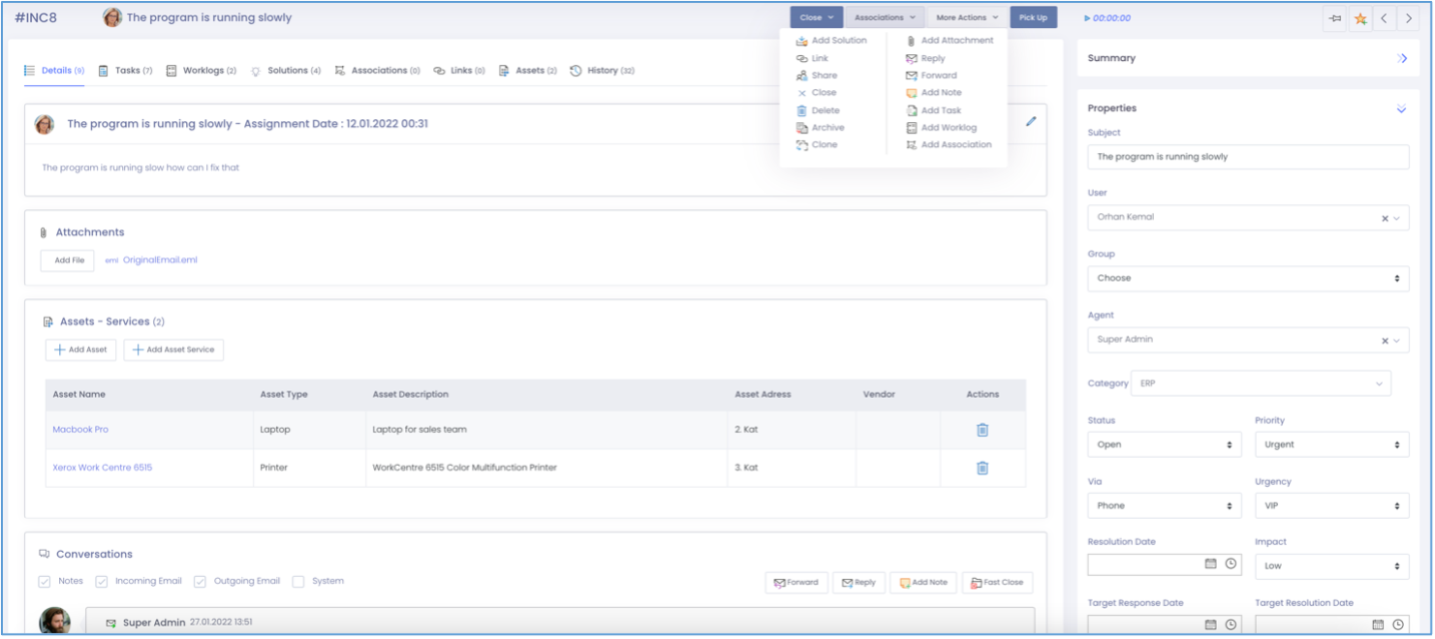1435x639 pixels.
Task: Click the pin icon in top bar
Action: point(1335,18)
